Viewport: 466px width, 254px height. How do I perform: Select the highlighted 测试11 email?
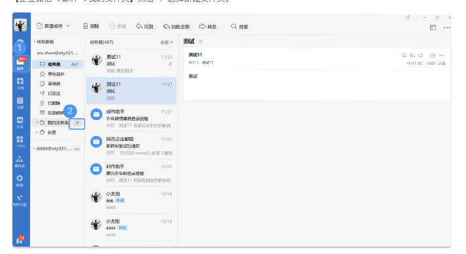[131, 91]
